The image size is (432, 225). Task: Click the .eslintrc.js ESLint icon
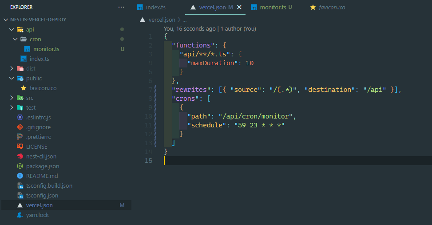tap(20, 117)
